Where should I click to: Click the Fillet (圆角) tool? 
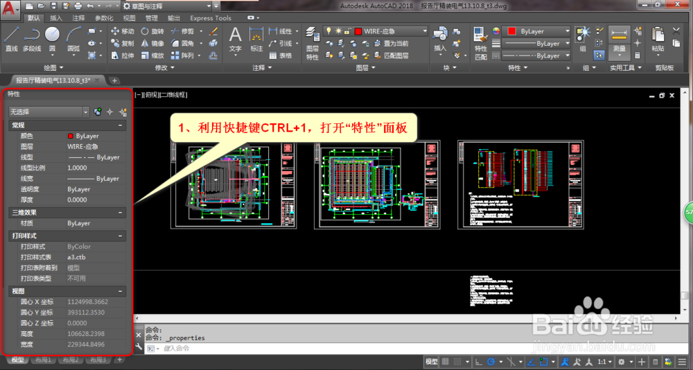coord(182,44)
